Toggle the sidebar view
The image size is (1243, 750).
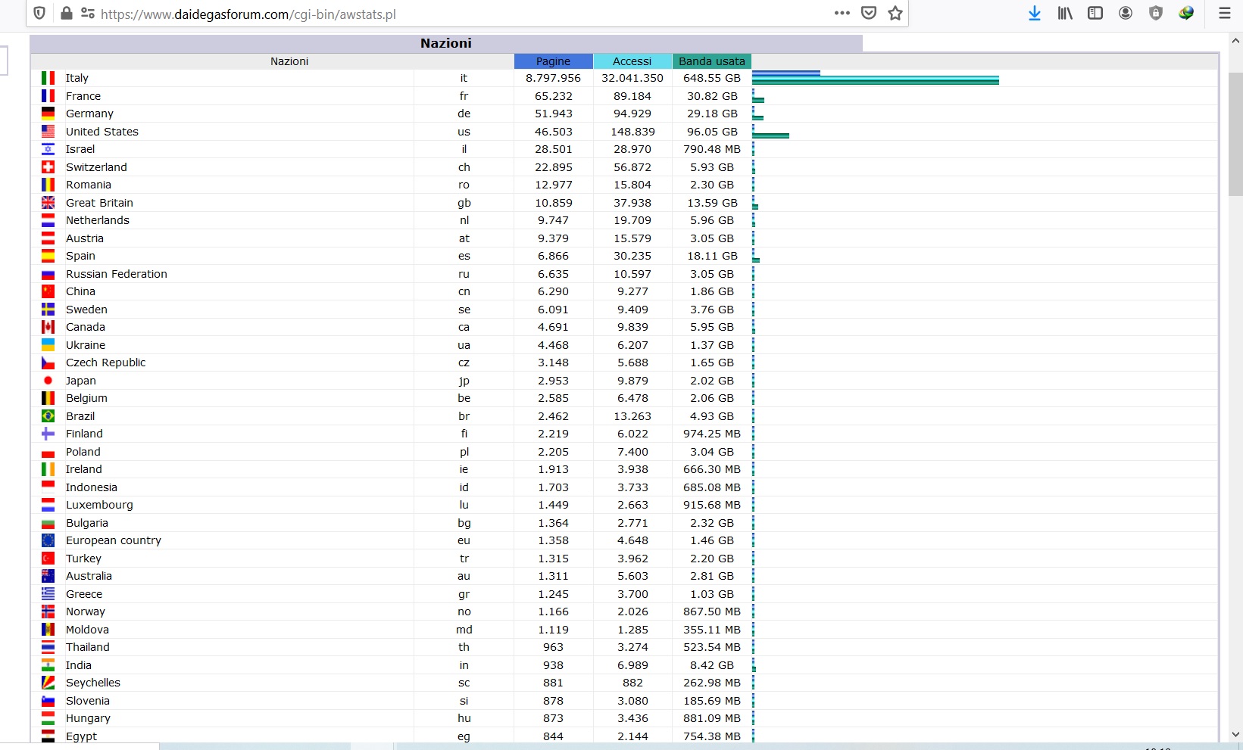(x=1095, y=13)
